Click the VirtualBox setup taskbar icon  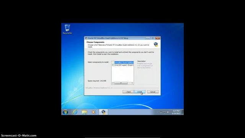pyautogui.click(x=103, y=112)
